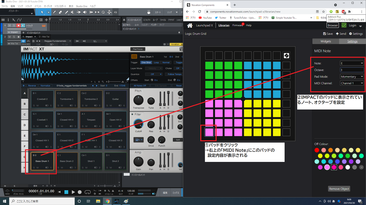Go to Novation Components home icon
The image size is (366, 205).
click(190, 26)
